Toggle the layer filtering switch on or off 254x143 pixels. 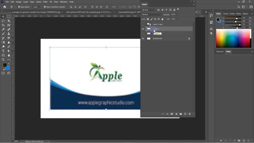coord(178,10)
